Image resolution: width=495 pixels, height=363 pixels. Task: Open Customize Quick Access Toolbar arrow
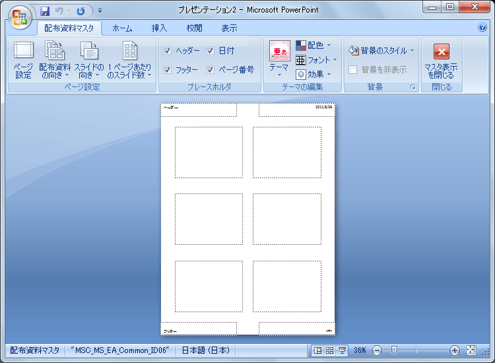click(100, 11)
